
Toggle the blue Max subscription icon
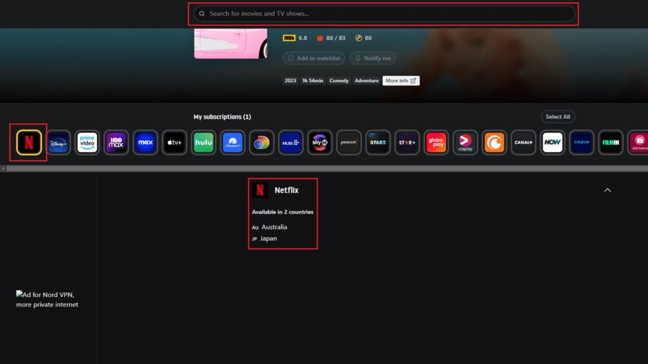146,142
